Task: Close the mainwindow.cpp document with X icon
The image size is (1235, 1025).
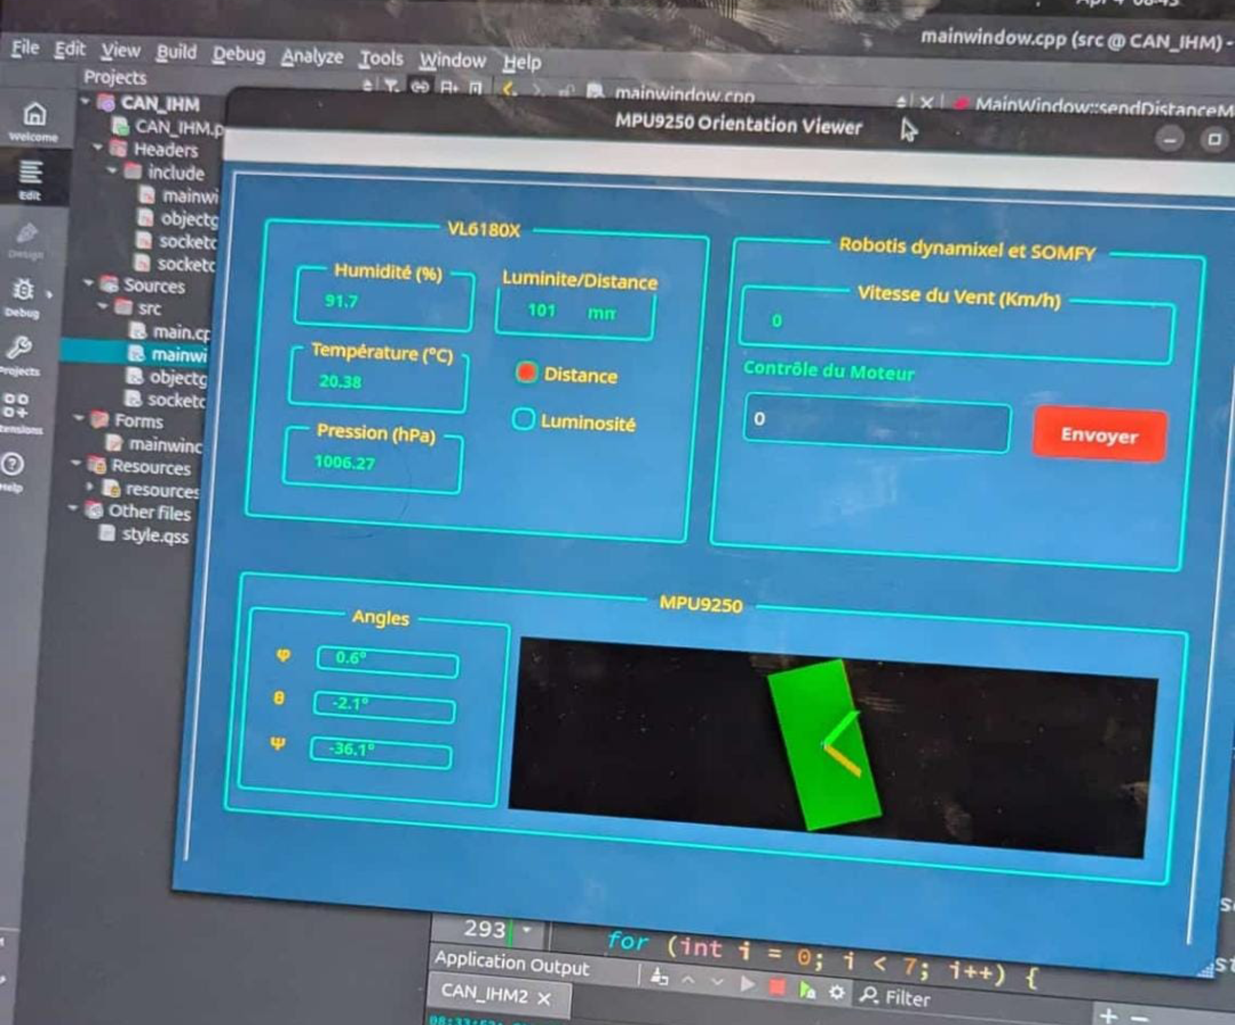Action: pyautogui.click(x=926, y=104)
